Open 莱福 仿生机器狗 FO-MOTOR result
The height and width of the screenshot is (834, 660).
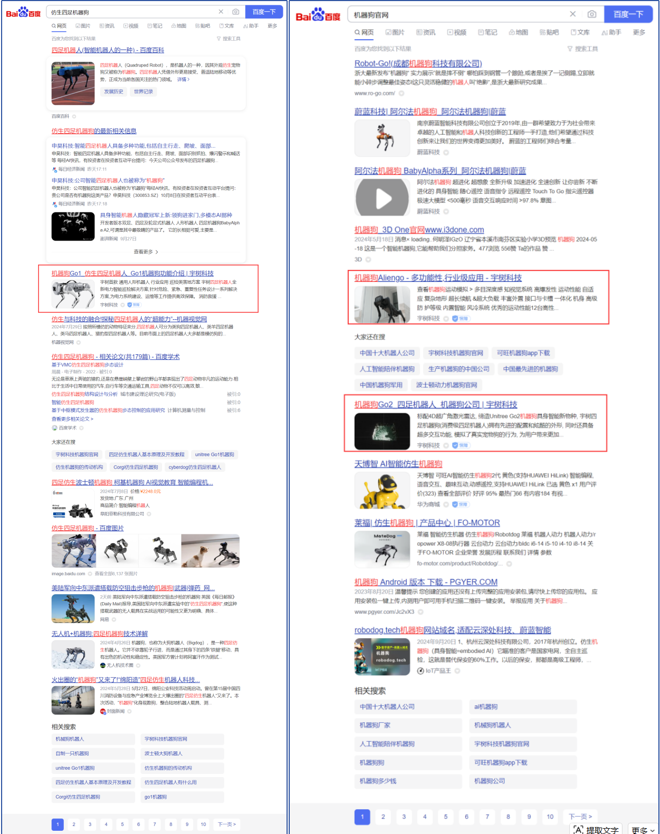tap(427, 523)
